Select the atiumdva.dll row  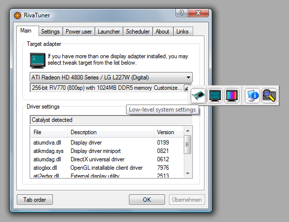click(107, 143)
